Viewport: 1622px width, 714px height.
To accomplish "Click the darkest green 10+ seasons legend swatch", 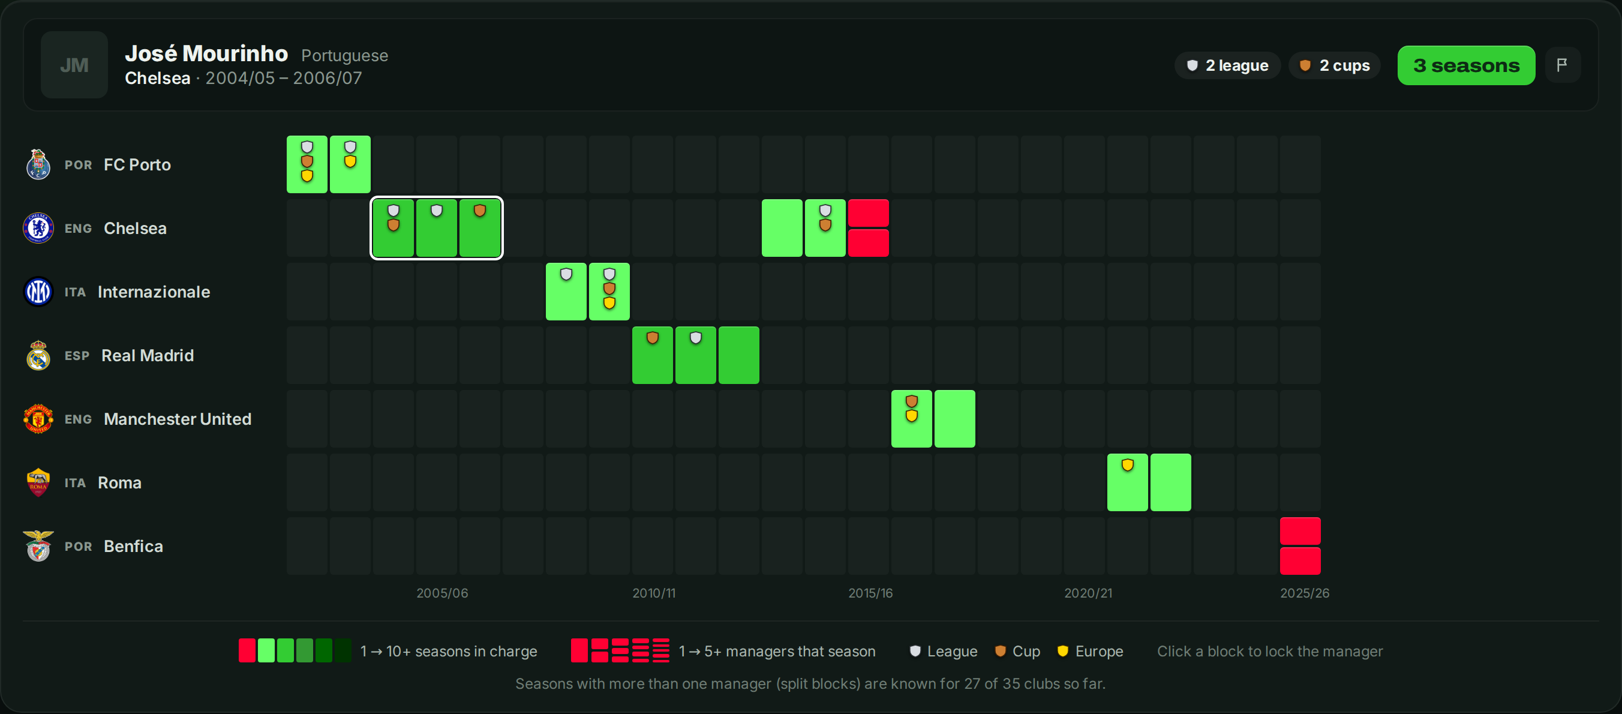I will tap(343, 650).
